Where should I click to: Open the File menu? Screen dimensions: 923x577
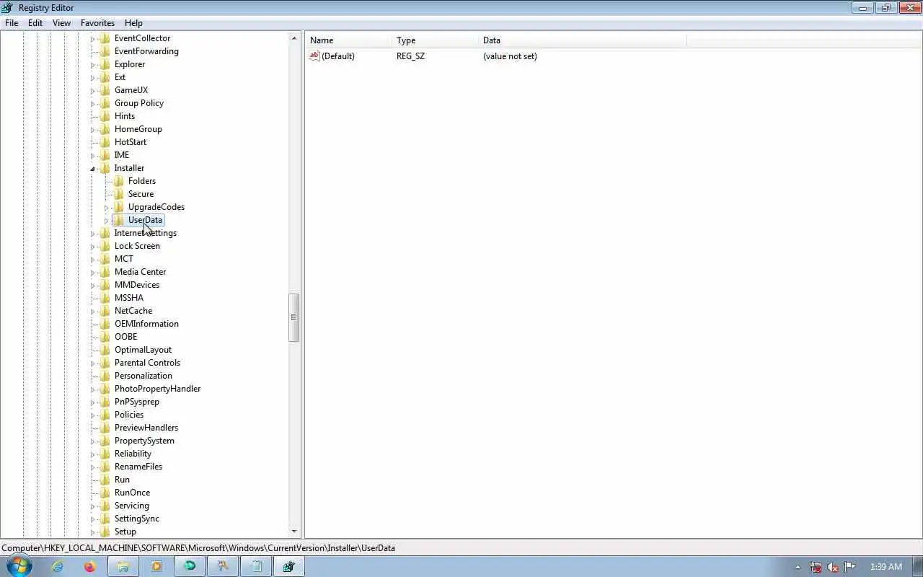pos(12,22)
